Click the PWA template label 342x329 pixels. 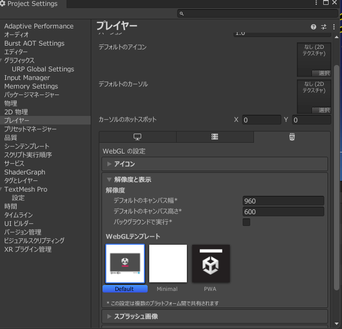[x=210, y=289]
